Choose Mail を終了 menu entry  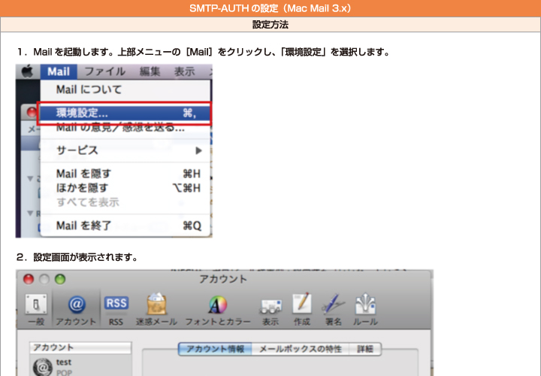[125, 226]
